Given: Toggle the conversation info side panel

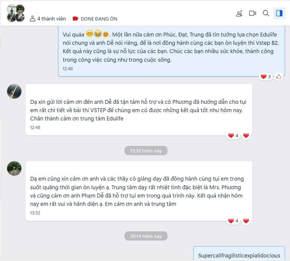Looking at the screenshot, I should coord(279,13).
